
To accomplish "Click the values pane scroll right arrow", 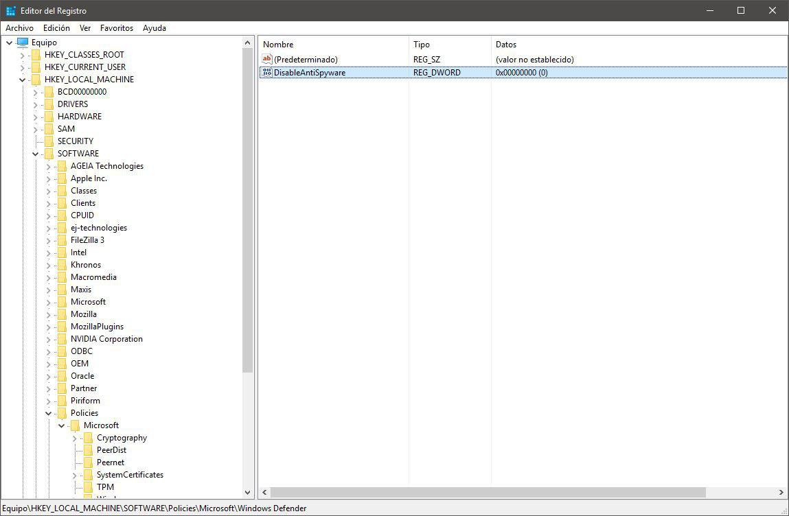I will click(x=781, y=493).
